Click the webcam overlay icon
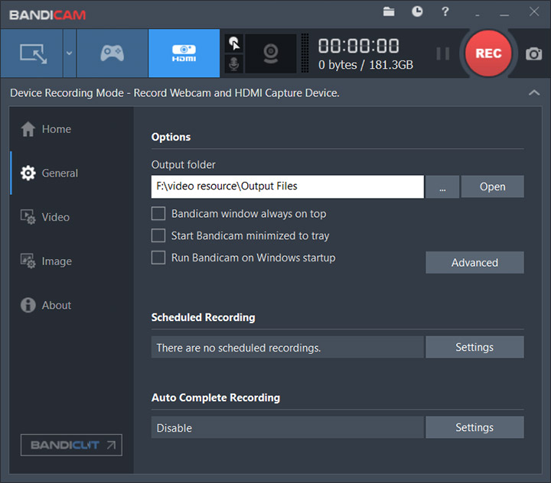The width and height of the screenshot is (551, 483). 270,53
